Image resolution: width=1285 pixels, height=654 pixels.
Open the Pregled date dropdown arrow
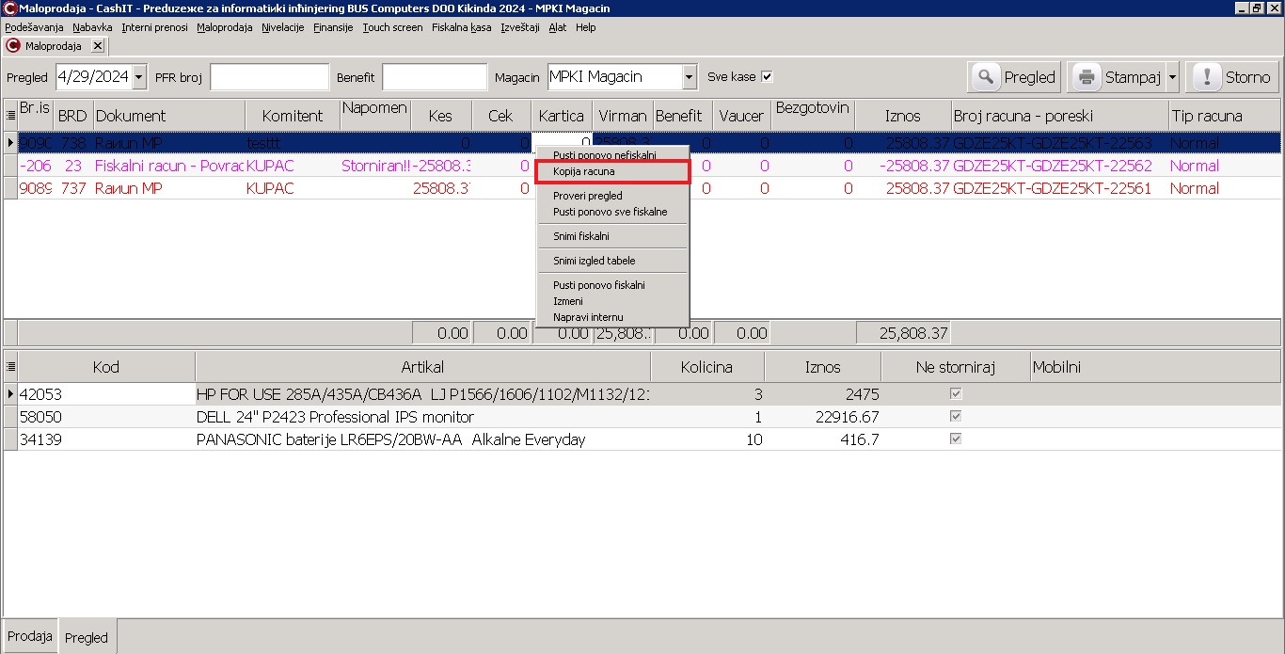click(139, 77)
